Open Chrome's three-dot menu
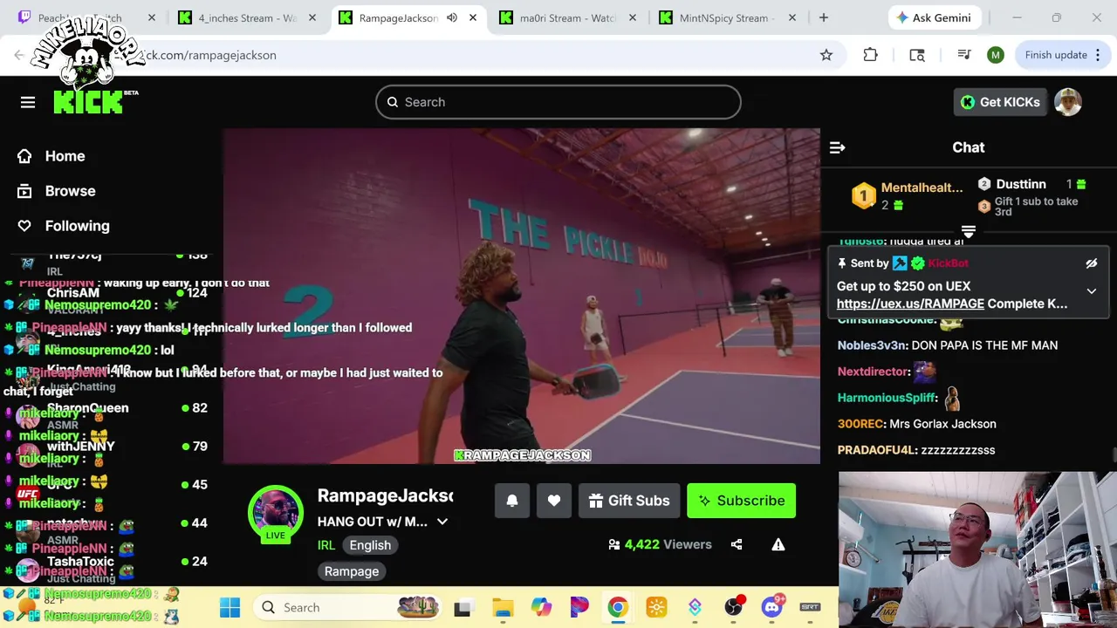The width and height of the screenshot is (1117, 628). (x=1098, y=55)
